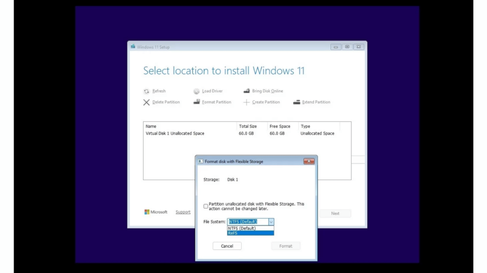
Task: Open the File System dropdown
Action: [271, 221]
